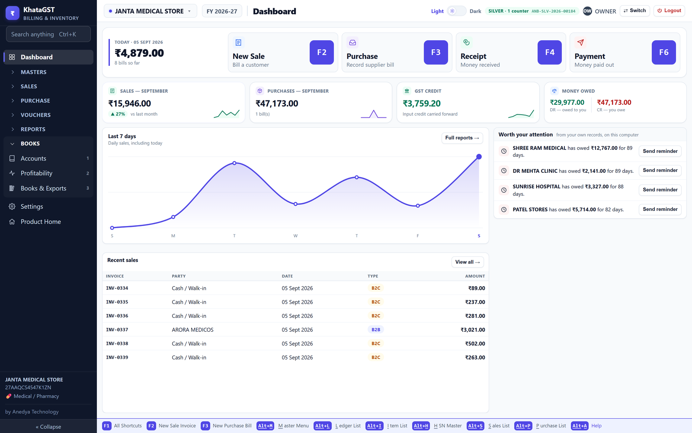Screen dimensions: 692x433
Task: Click the KhataGST rupee logo
Action: coord(13,13)
